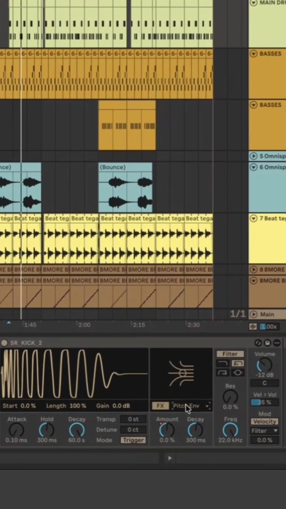Click the 1.00x zoom value field

(x=269, y=327)
